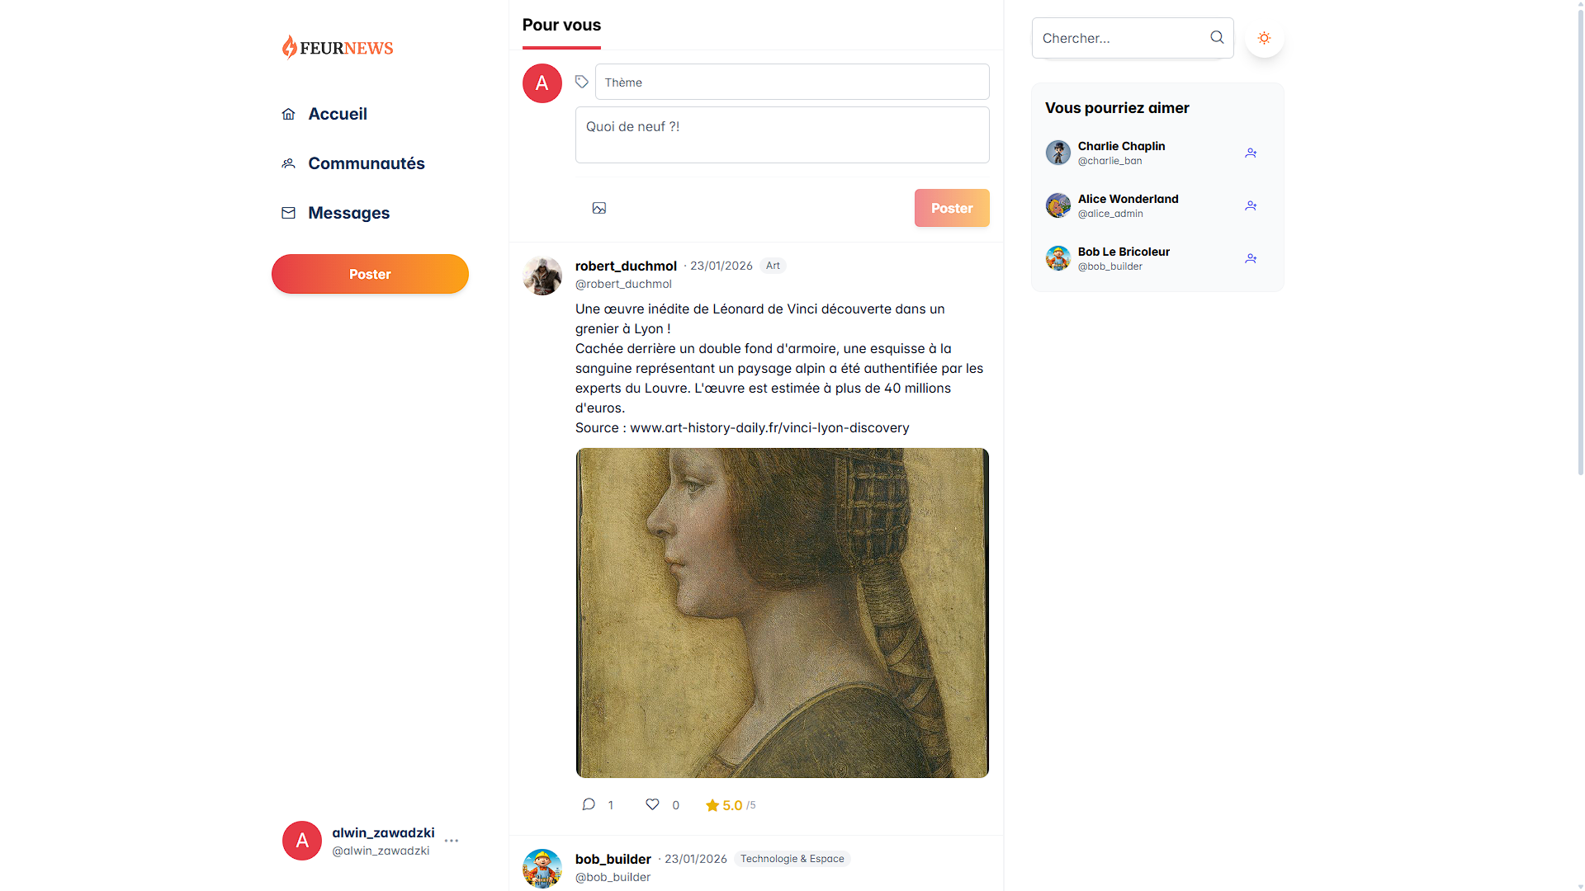Open Communautés via the people icon

(x=288, y=163)
